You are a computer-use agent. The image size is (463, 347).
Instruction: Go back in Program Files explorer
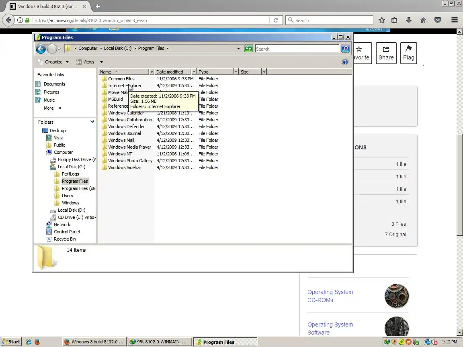(x=41, y=49)
